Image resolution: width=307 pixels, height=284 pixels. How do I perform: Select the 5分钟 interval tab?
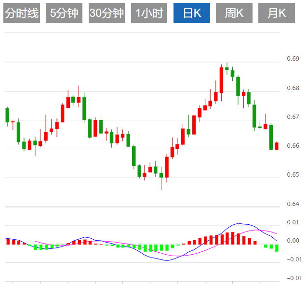pyautogui.click(x=64, y=13)
